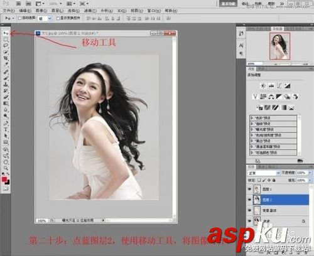Viewport: 314px width, 256px height.
Task: Select the Zoom magnifier tool
Action: pos(6,168)
